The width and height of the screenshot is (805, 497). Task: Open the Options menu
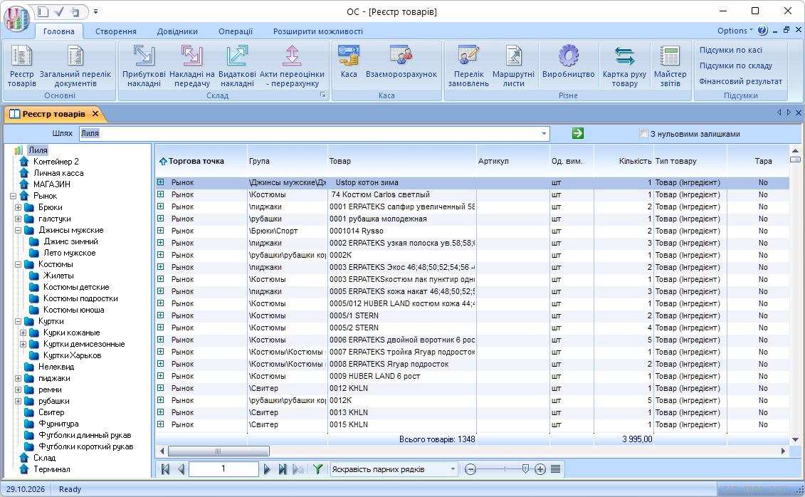click(x=735, y=31)
